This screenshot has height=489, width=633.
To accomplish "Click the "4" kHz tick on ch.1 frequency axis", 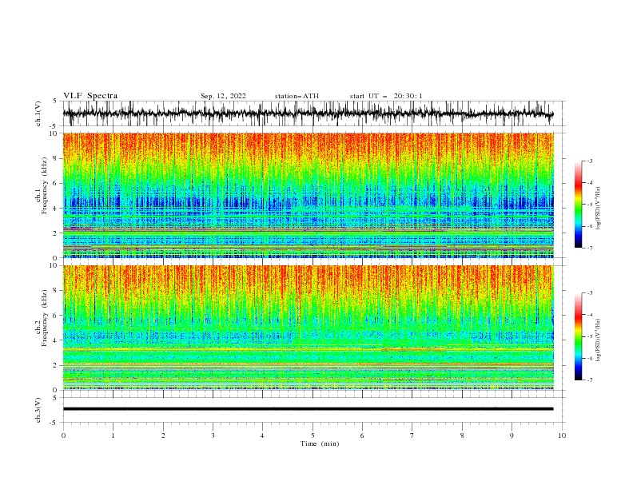I will (55, 209).
